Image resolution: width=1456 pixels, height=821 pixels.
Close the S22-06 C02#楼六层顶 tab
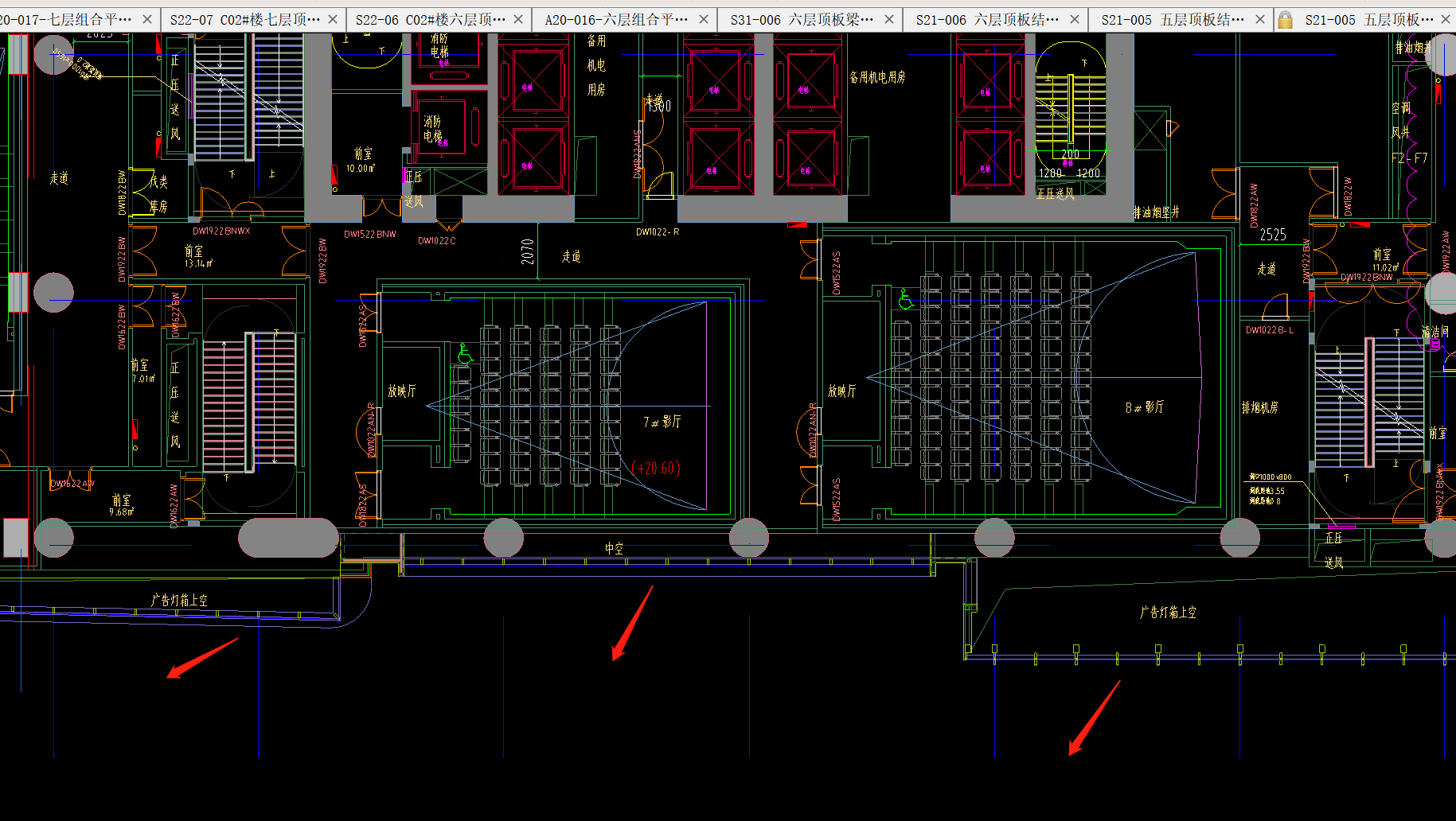pos(518,19)
